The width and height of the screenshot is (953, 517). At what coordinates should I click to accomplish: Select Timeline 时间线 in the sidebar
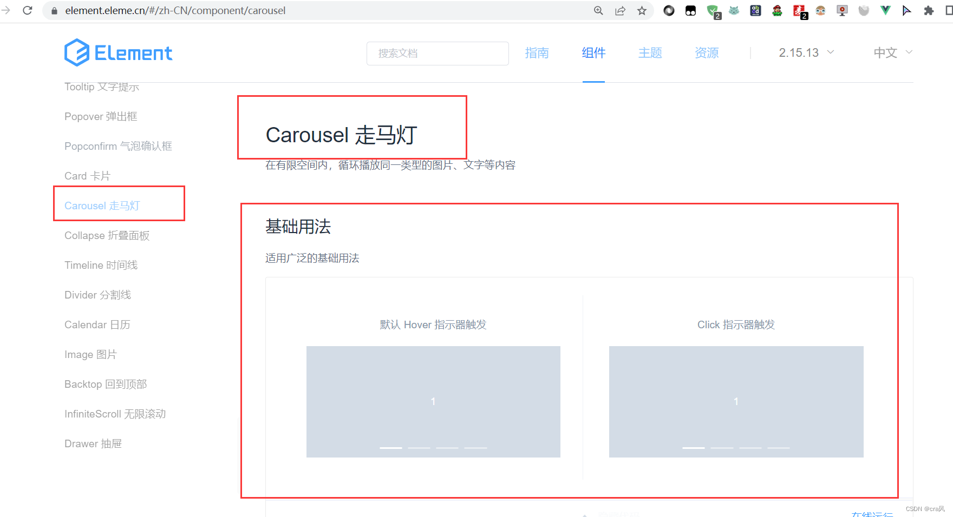click(x=101, y=265)
